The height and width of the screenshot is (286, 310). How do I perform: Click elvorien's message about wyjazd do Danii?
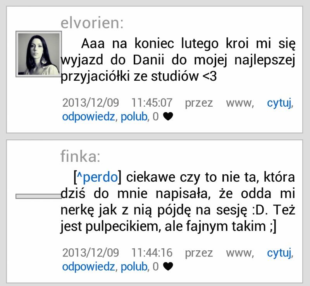coord(178,60)
